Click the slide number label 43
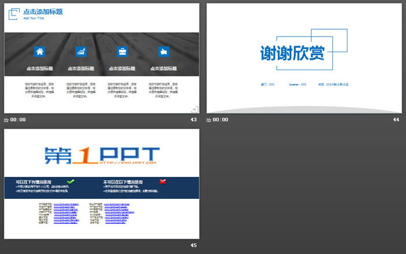The height and width of the screenshot is (254, 406). point(193,119)
